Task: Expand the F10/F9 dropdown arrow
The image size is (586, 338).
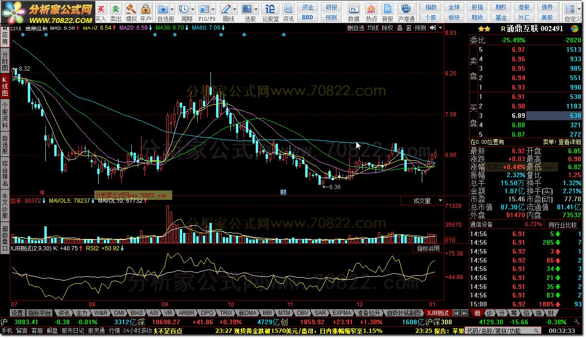Action: [x=213, y=9]
